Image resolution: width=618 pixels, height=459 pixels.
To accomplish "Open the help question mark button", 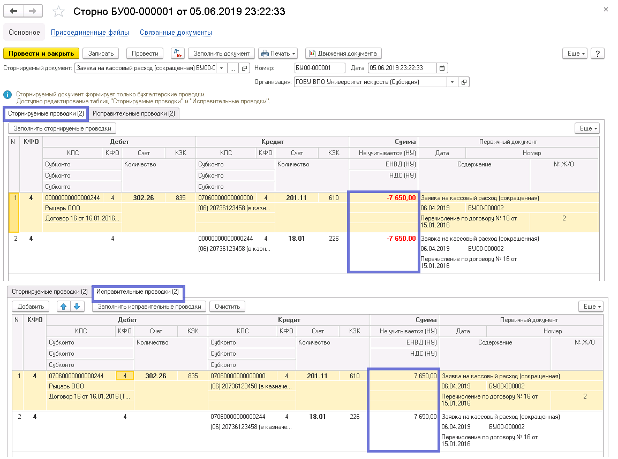I will click(x=598, y=53).
